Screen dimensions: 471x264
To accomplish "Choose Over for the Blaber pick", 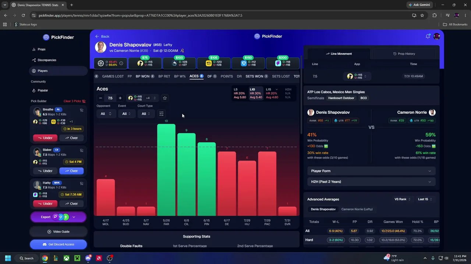I will pos(71,171).
